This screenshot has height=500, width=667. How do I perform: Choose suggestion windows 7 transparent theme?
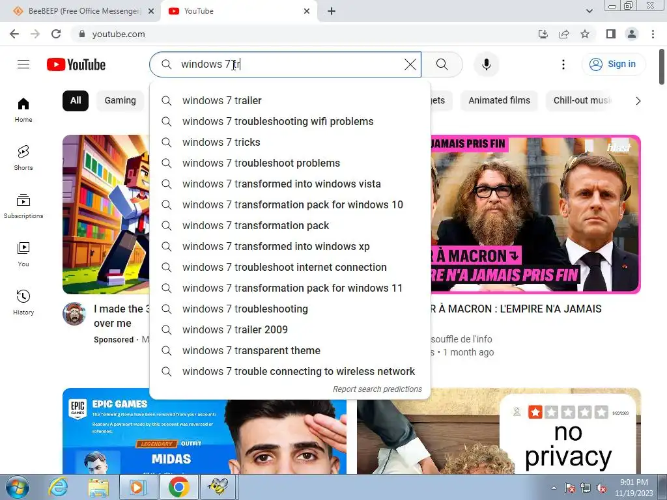290,351
